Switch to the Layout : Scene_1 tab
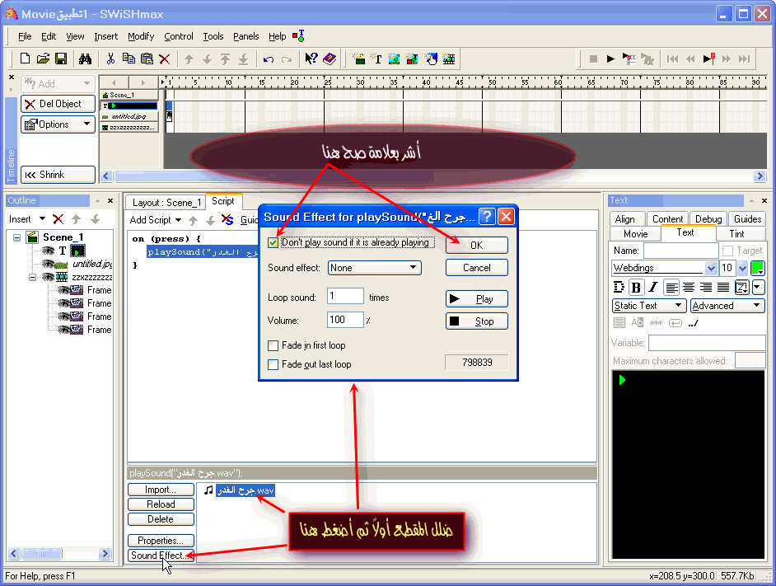 point(166,203)
